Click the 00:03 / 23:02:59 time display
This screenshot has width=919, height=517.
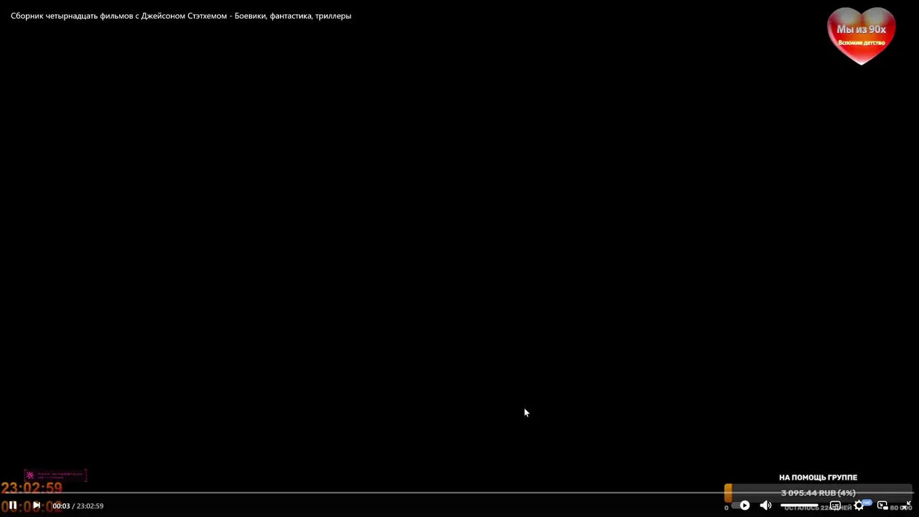point(78,506)
